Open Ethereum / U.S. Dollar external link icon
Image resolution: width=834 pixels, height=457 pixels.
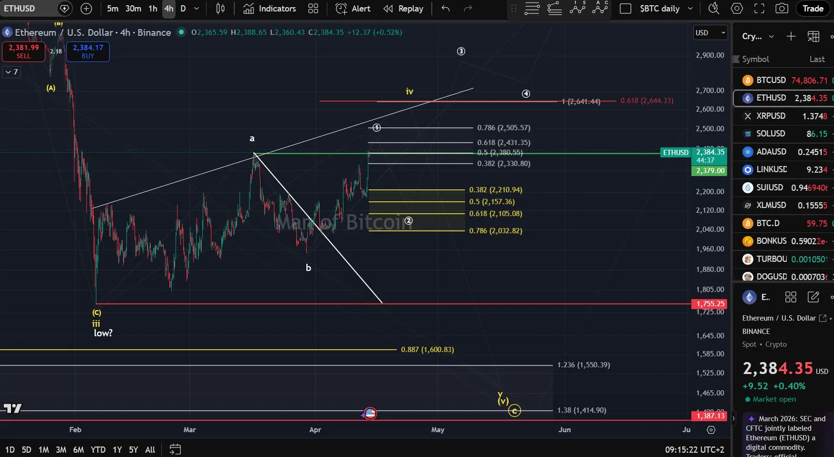[823, 318]
